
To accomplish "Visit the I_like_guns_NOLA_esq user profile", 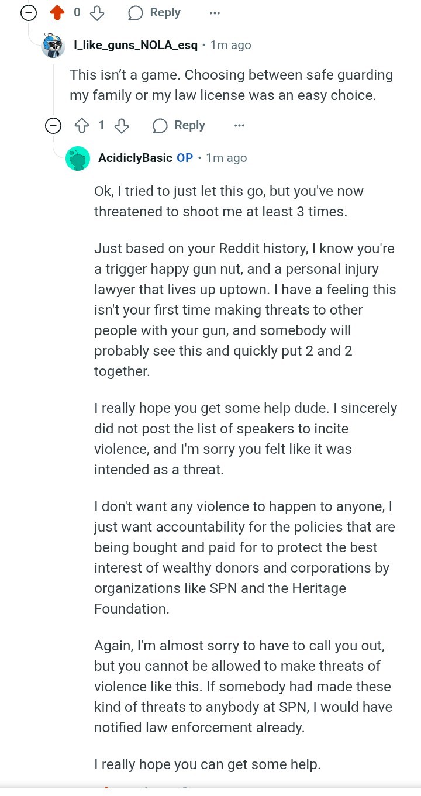I will click(x=136, y=45).
